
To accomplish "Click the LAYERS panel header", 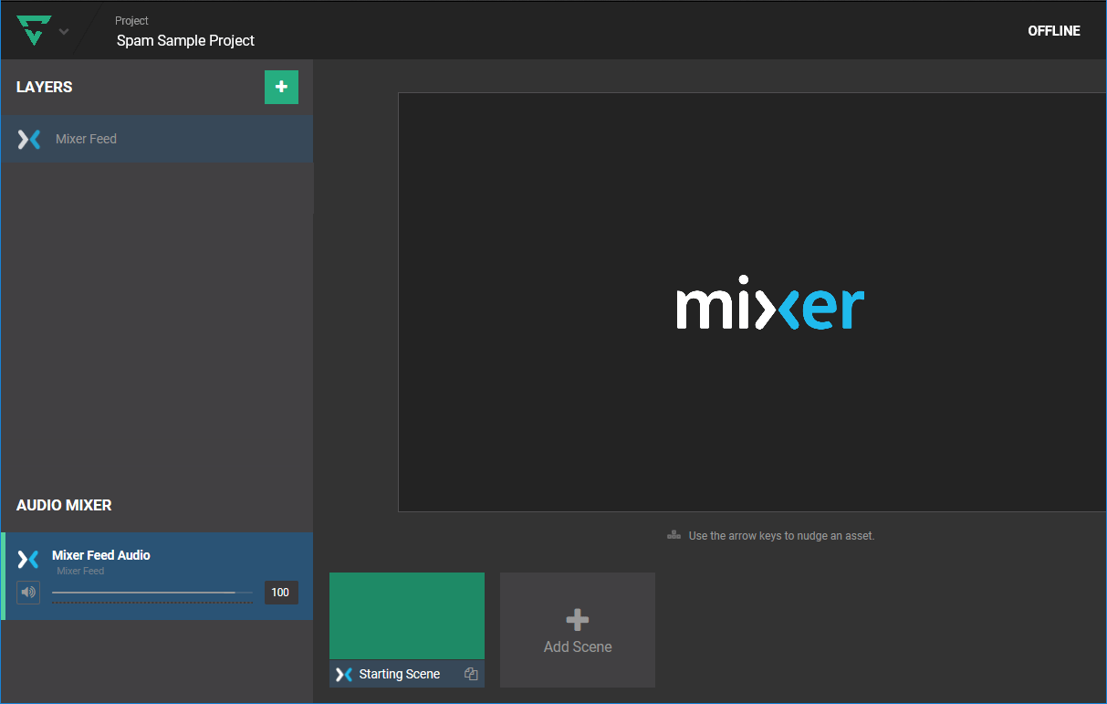I will (x=45, y=87).
